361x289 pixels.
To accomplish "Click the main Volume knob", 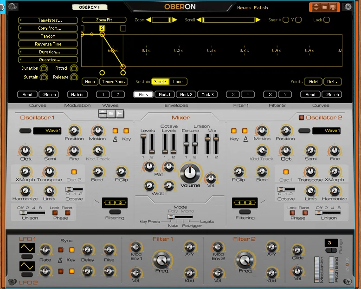I will pyautogui.click(x=190, y=173).
